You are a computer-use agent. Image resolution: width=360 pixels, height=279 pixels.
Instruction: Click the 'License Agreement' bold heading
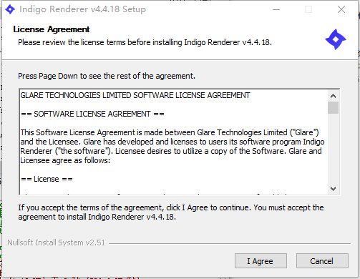point(52,29)
